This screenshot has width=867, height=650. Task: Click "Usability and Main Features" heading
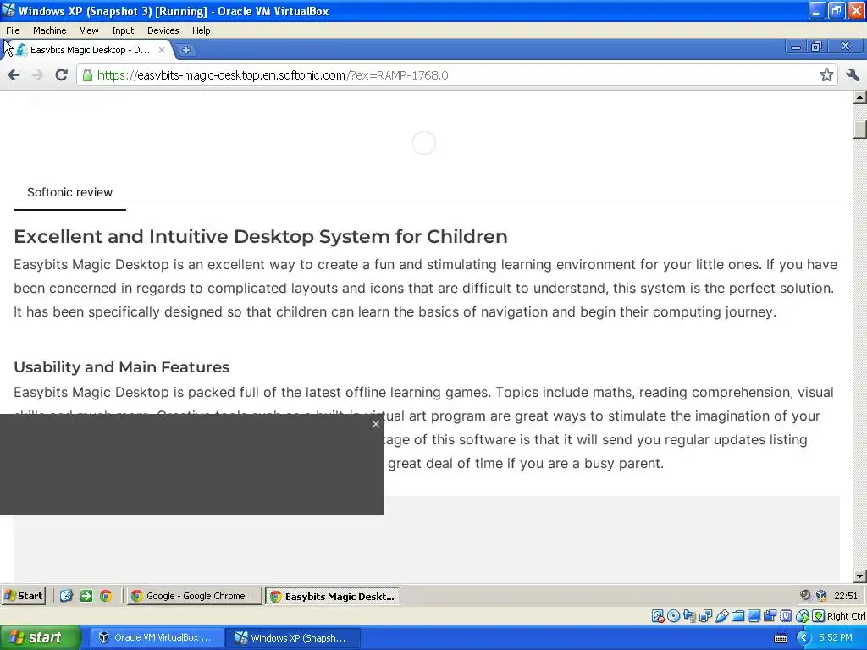(122, 367)
